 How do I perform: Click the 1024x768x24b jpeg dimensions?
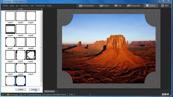coord(35,95)
